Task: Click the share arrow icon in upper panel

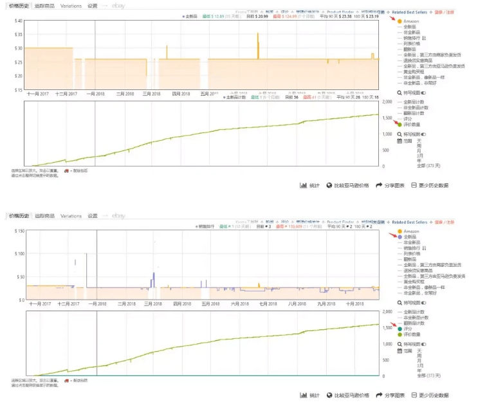Action: pyautogui.click(x=380, y=185)
